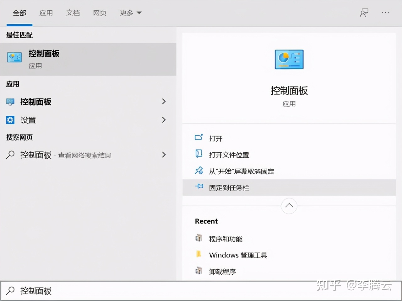Click the Windows 管理工具 folder icon
This screenshot has height=301, width=402.
tap(198, 255)
